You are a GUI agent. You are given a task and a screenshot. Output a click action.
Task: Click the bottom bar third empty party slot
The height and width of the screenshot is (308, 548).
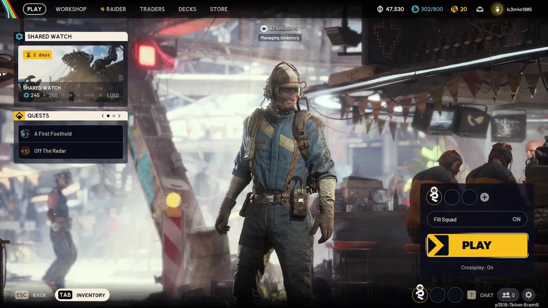pyautogui.click(x=455, y=295)
